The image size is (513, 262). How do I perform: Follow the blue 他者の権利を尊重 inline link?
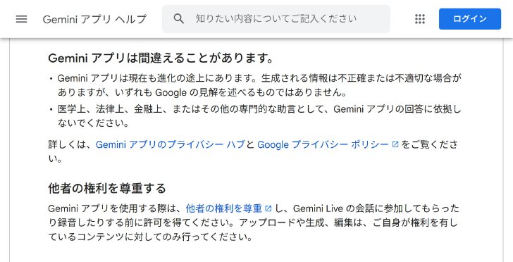pos(224,208)
